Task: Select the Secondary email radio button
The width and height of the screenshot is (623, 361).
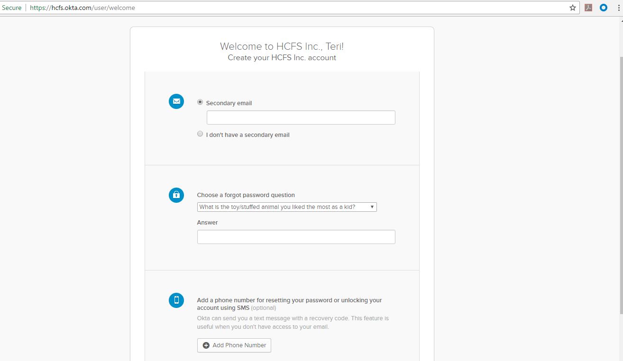Action: (200, 102)
